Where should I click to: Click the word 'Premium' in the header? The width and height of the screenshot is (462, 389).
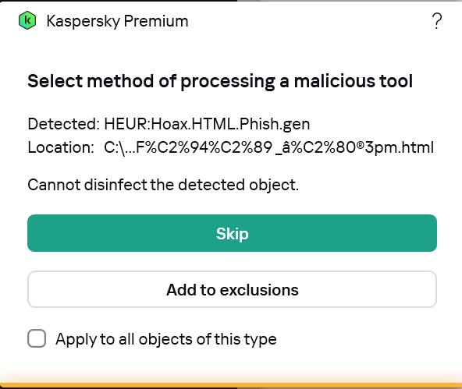pos(156,21)
